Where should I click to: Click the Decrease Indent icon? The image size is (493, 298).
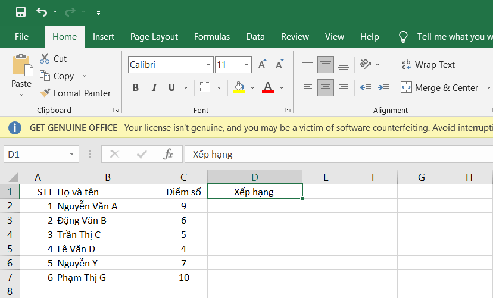point(366,87)
